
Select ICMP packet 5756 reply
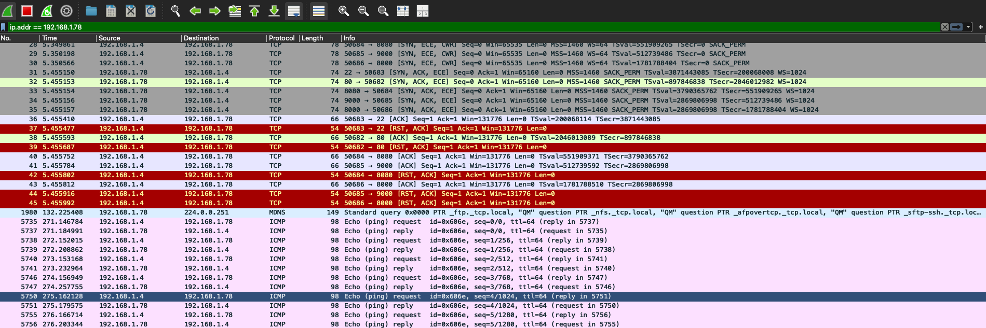tap(493, 324)
